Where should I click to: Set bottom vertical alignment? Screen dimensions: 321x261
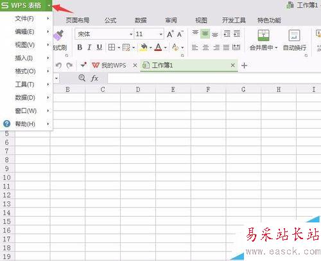(215, 34)
